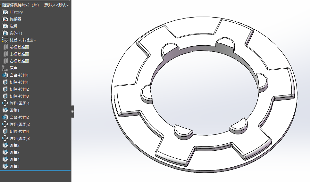
Task: Select the 上视基准面 label
Action: [x=19, y=54]
